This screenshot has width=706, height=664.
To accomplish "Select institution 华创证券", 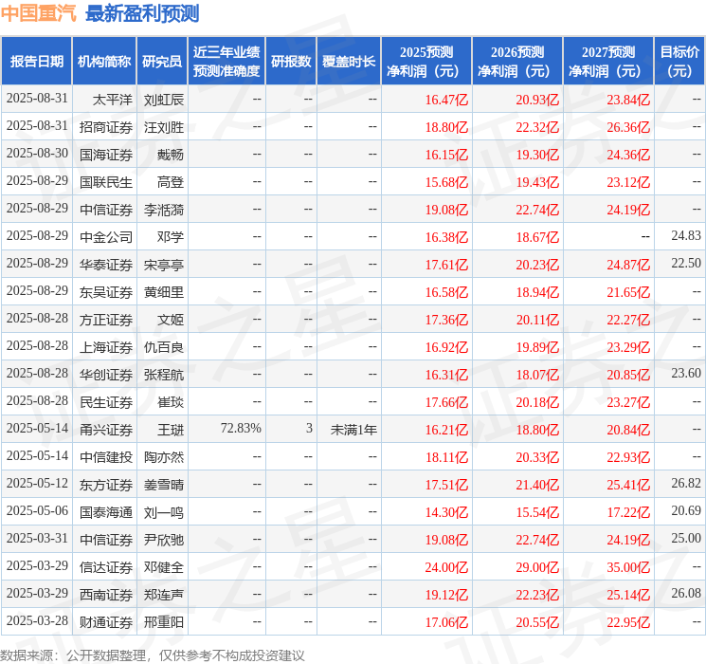I will (106, 375).
